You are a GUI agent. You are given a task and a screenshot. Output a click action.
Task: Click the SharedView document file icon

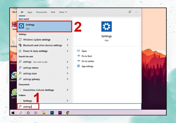coord(20,90)
